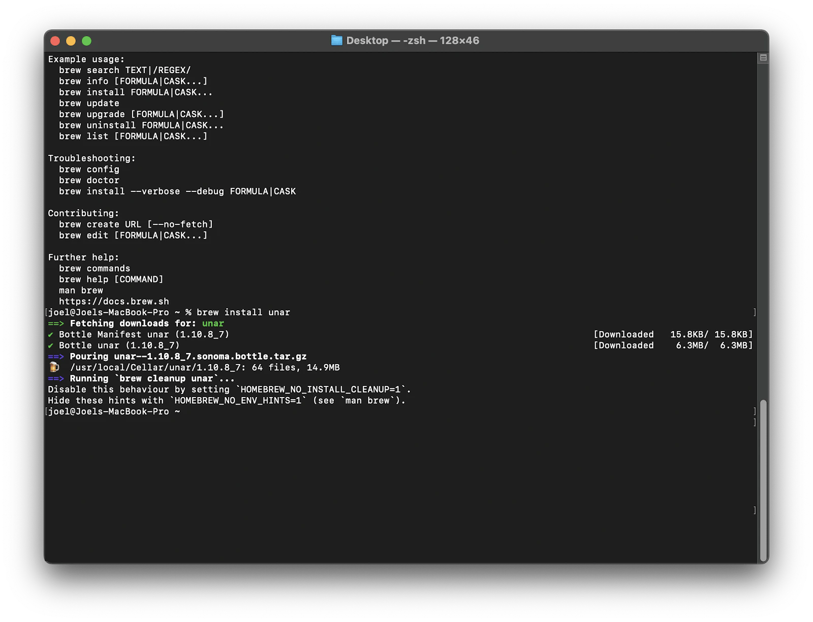Screen dimensions: 813x622
Task: Click the blue arrow before Pouring unar
Action: 56,356
